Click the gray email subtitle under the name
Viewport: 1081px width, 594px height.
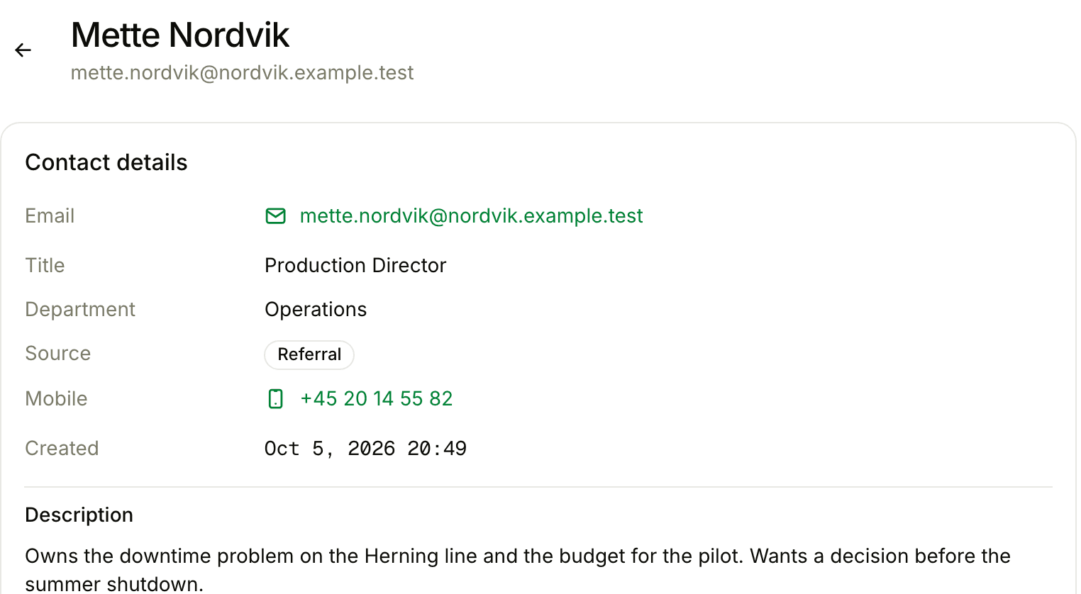pyautogui.click(x=242, y=73)
